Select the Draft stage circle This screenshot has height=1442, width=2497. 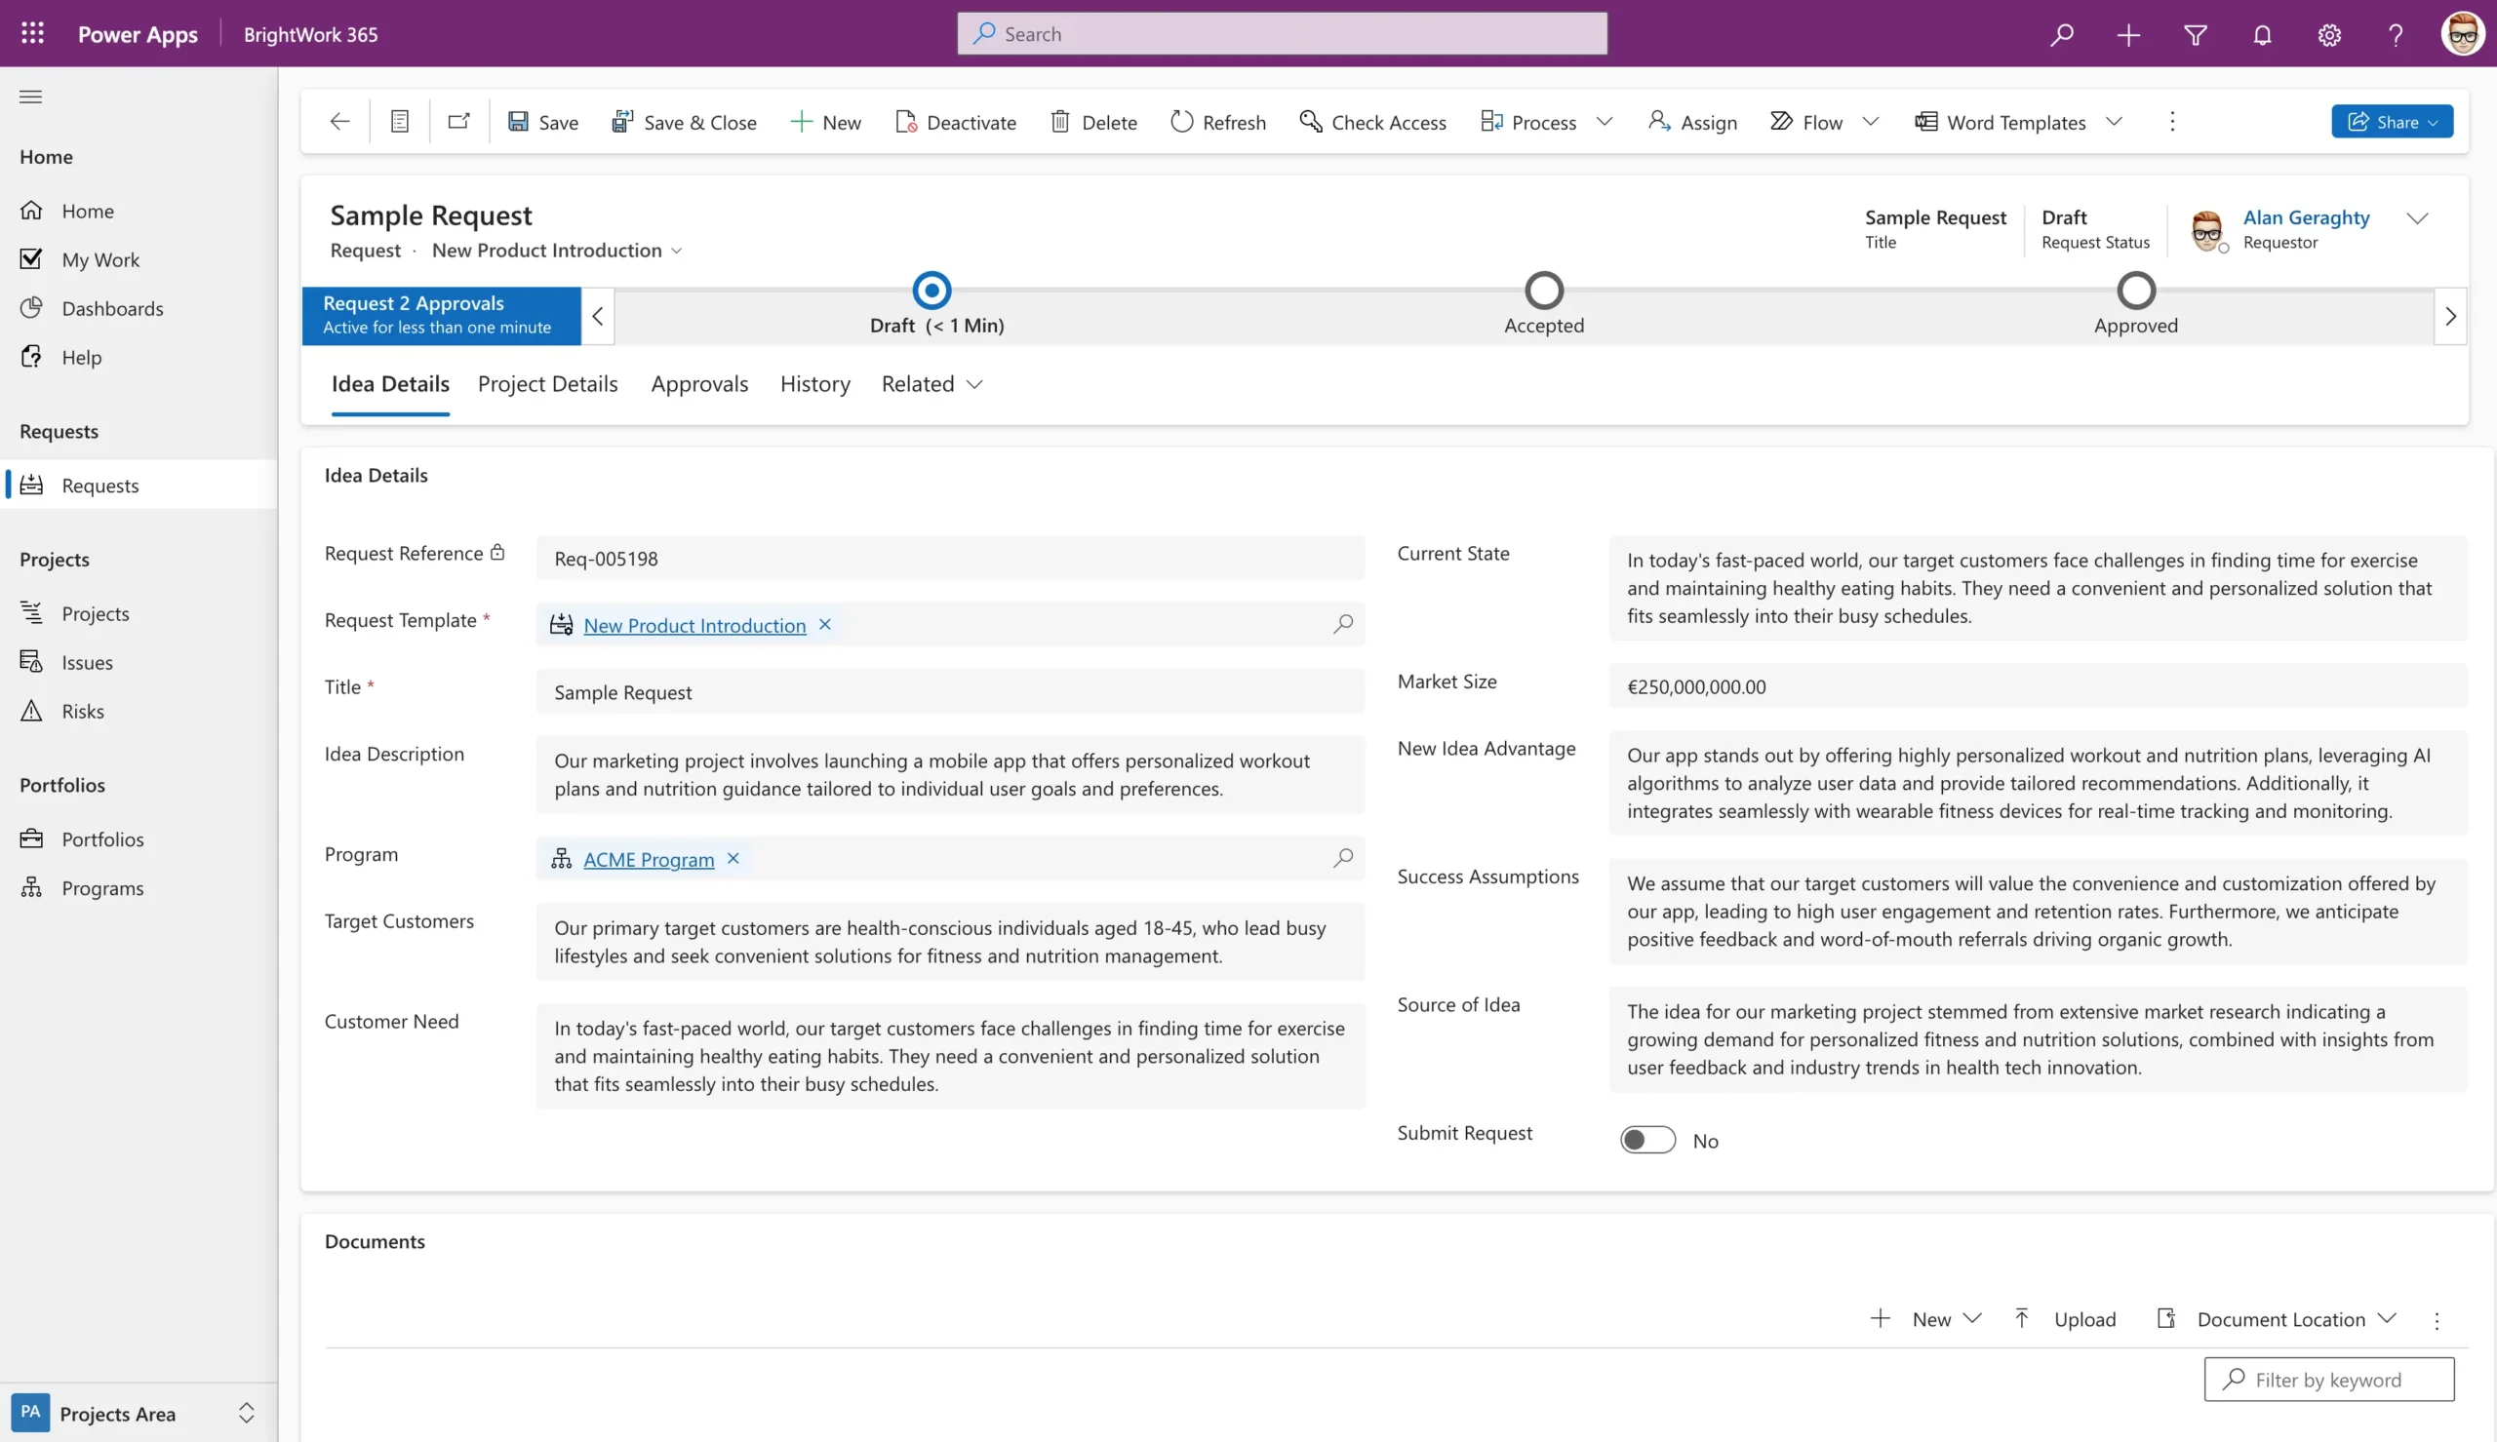[x=930, y=290]
